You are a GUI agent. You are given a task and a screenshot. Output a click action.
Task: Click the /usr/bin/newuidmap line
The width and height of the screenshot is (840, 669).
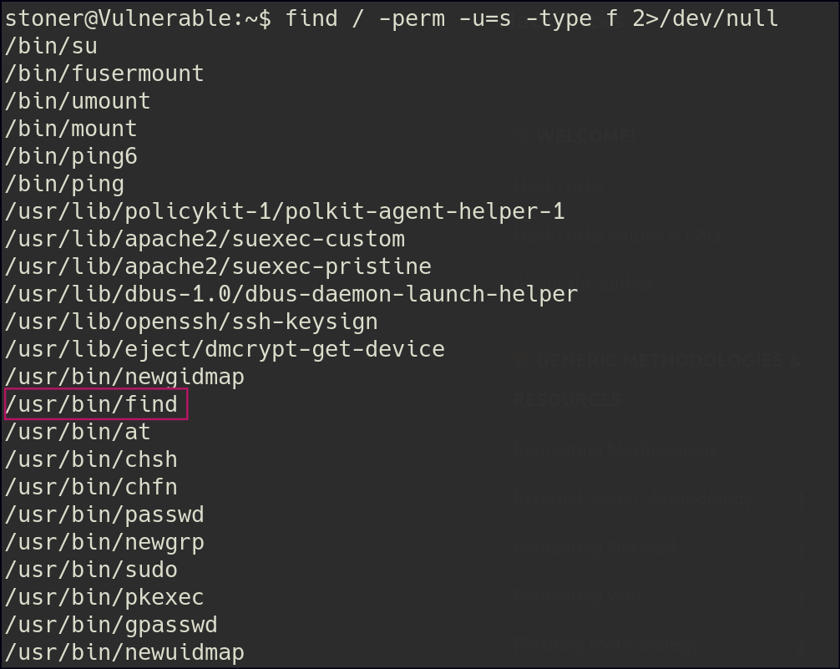[x=124, y=652]
